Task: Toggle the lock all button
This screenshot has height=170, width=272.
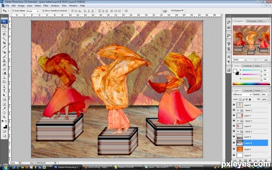Action: (x=250, y=99)
